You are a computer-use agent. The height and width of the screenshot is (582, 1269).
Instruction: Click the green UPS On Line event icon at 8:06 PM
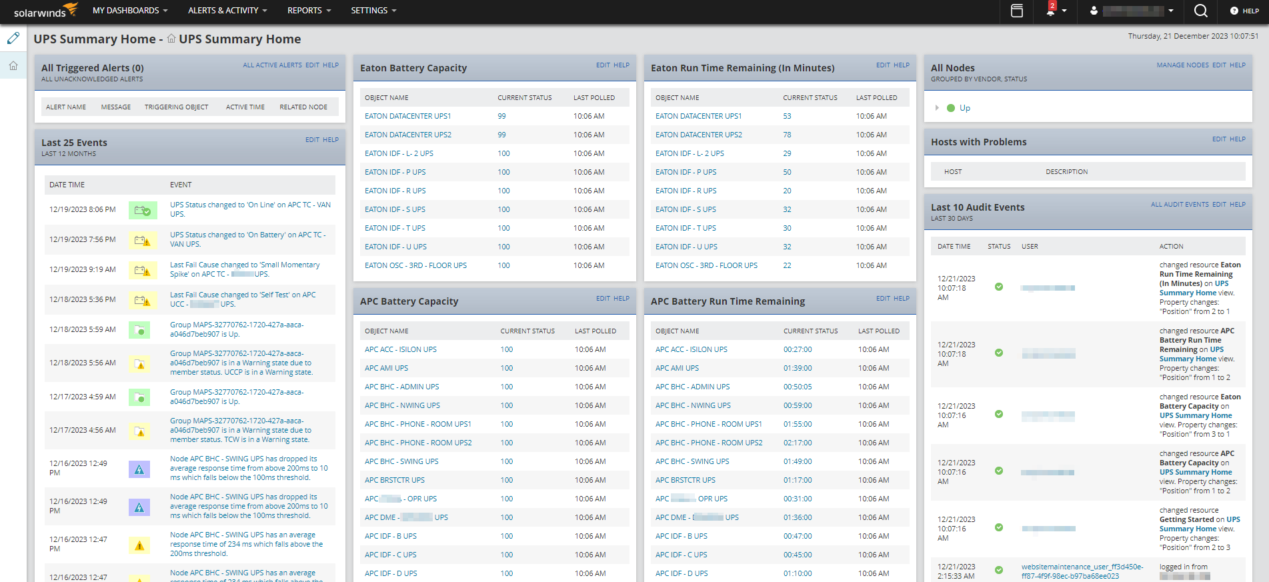(143, 210)
